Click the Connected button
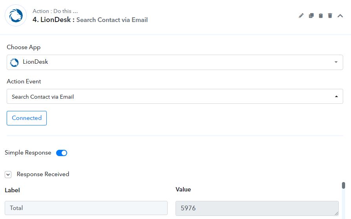This screenshot has width=351, height=219. pos(27,118)
